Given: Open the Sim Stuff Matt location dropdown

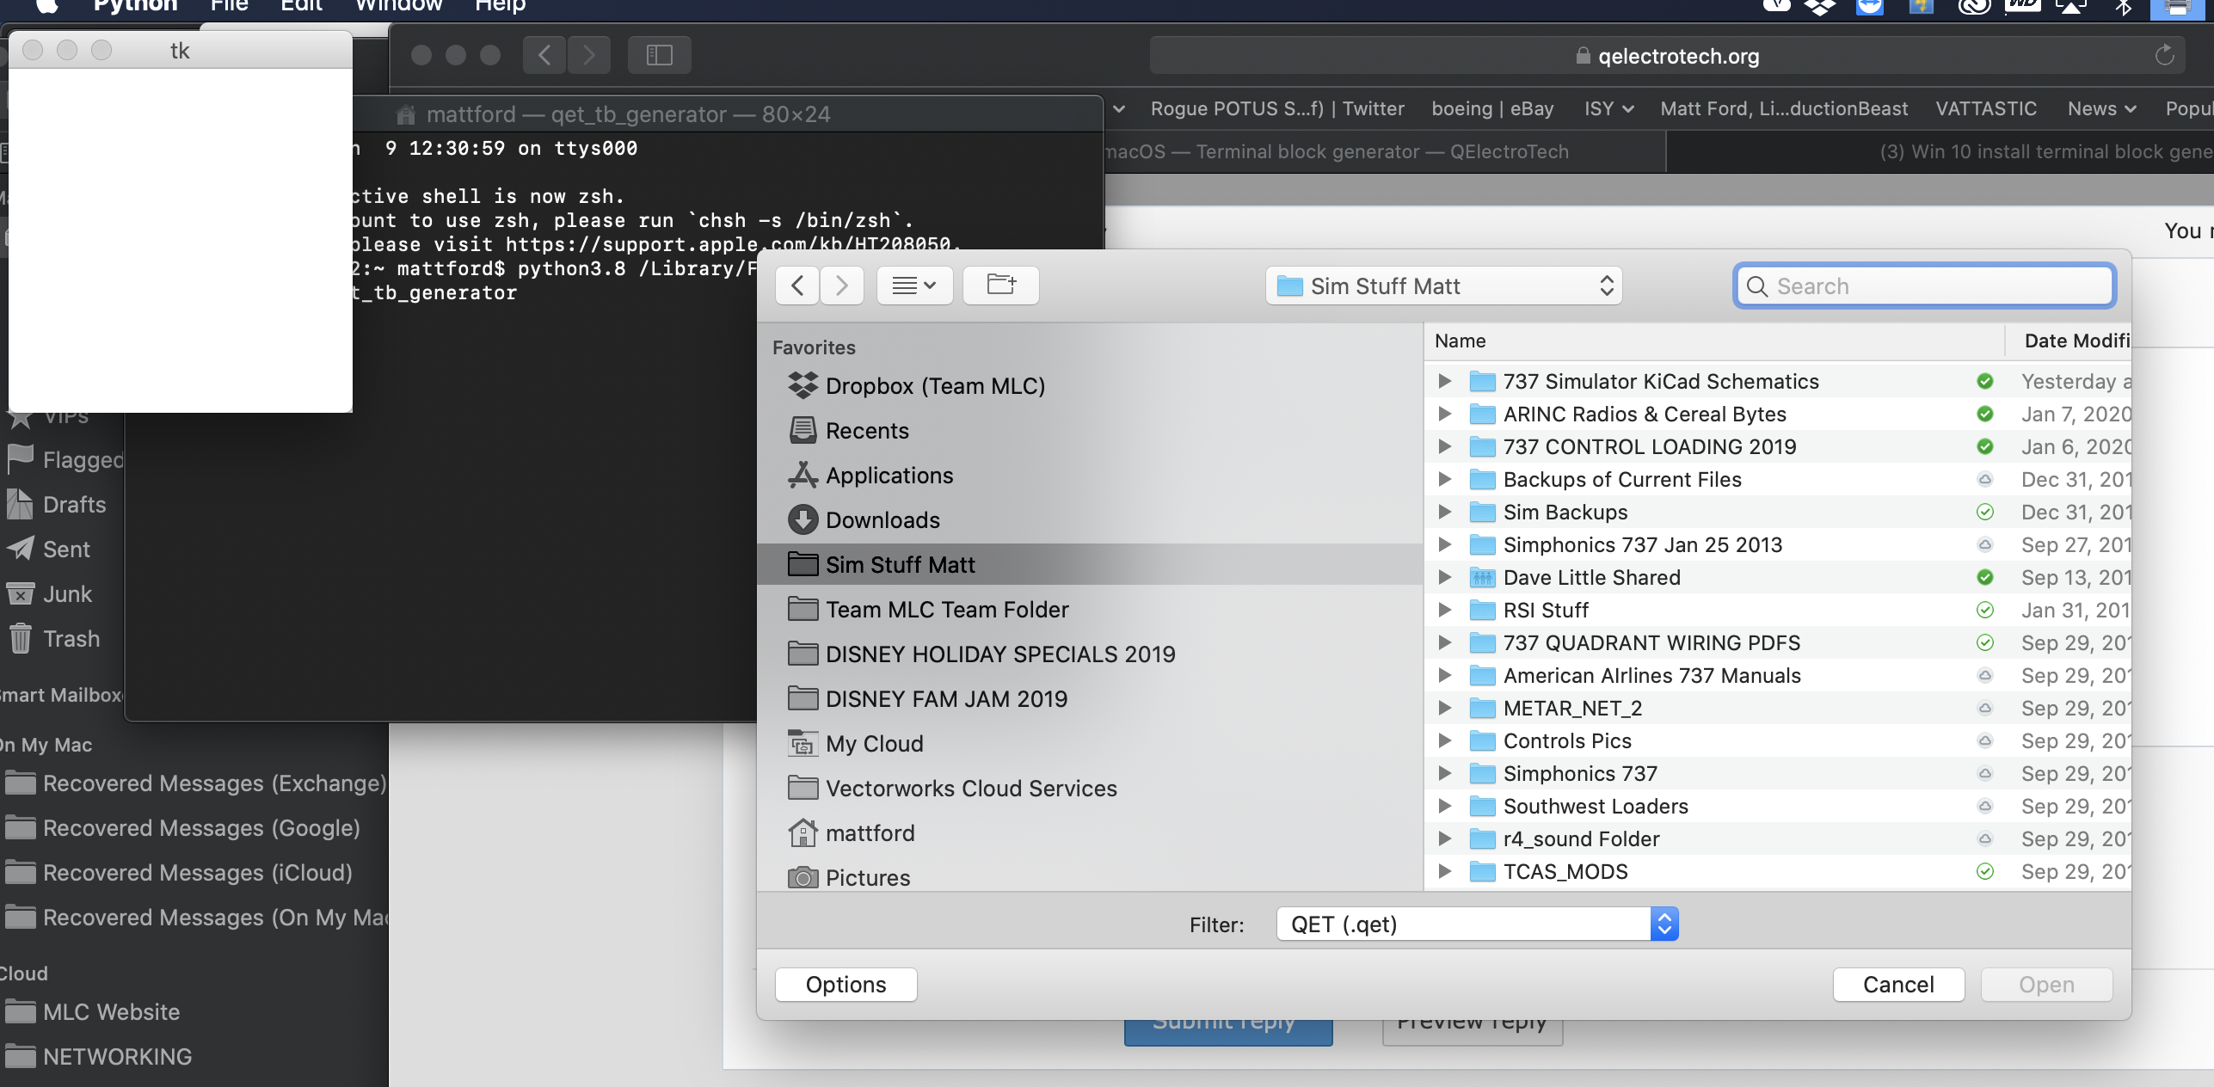Looking at the screenshot, I should 1443,286.
